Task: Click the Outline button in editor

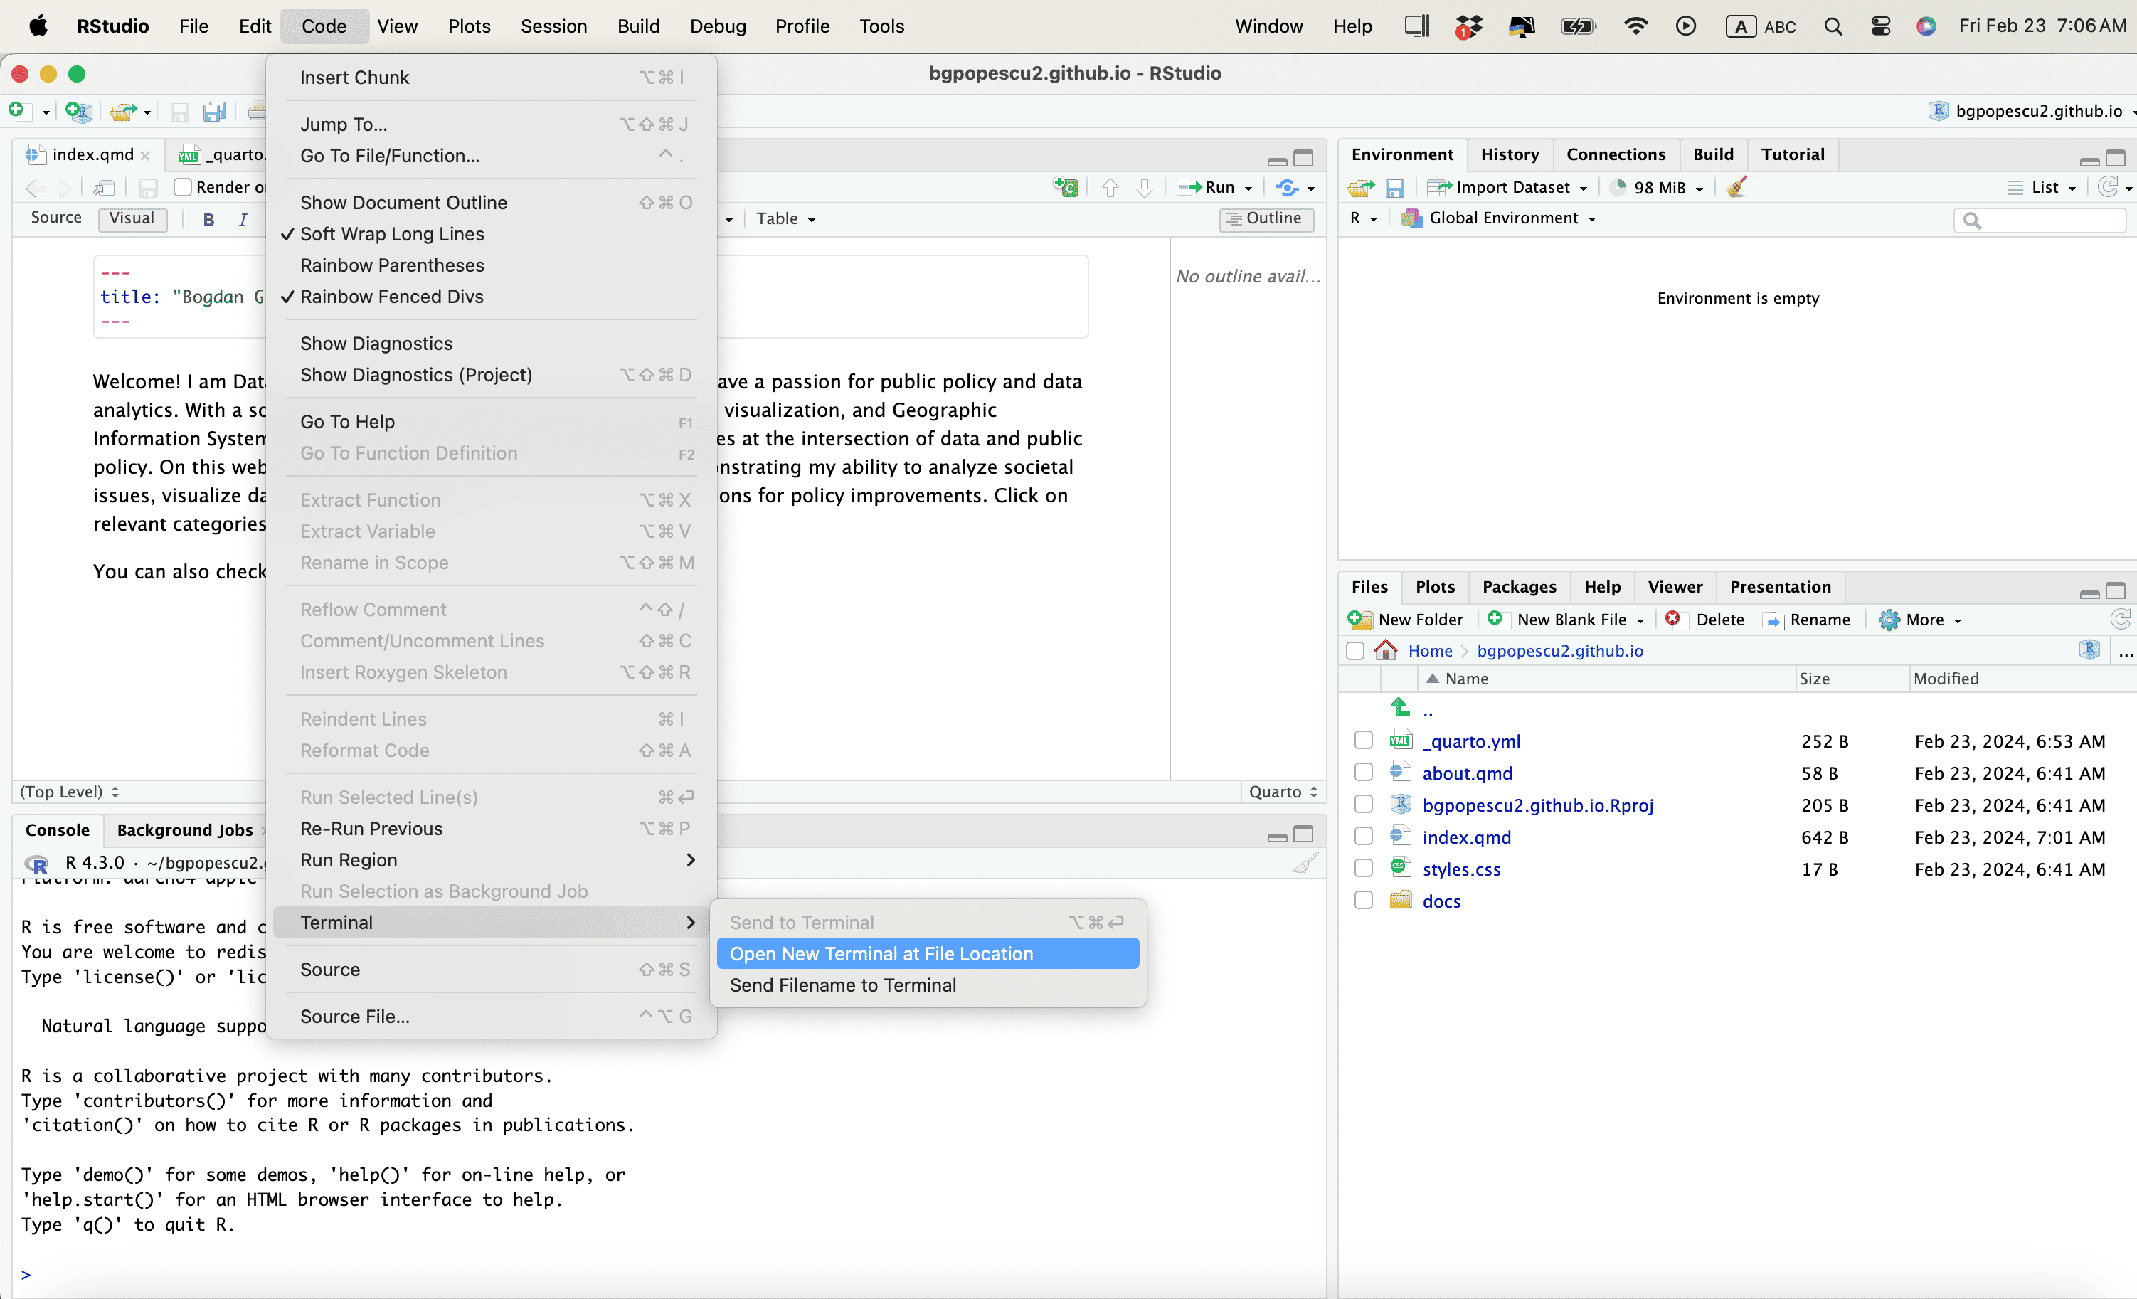Action: 1266,218
